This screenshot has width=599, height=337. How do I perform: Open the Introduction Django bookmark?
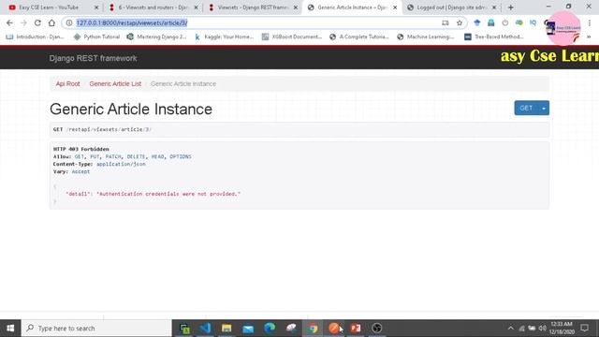36,37
